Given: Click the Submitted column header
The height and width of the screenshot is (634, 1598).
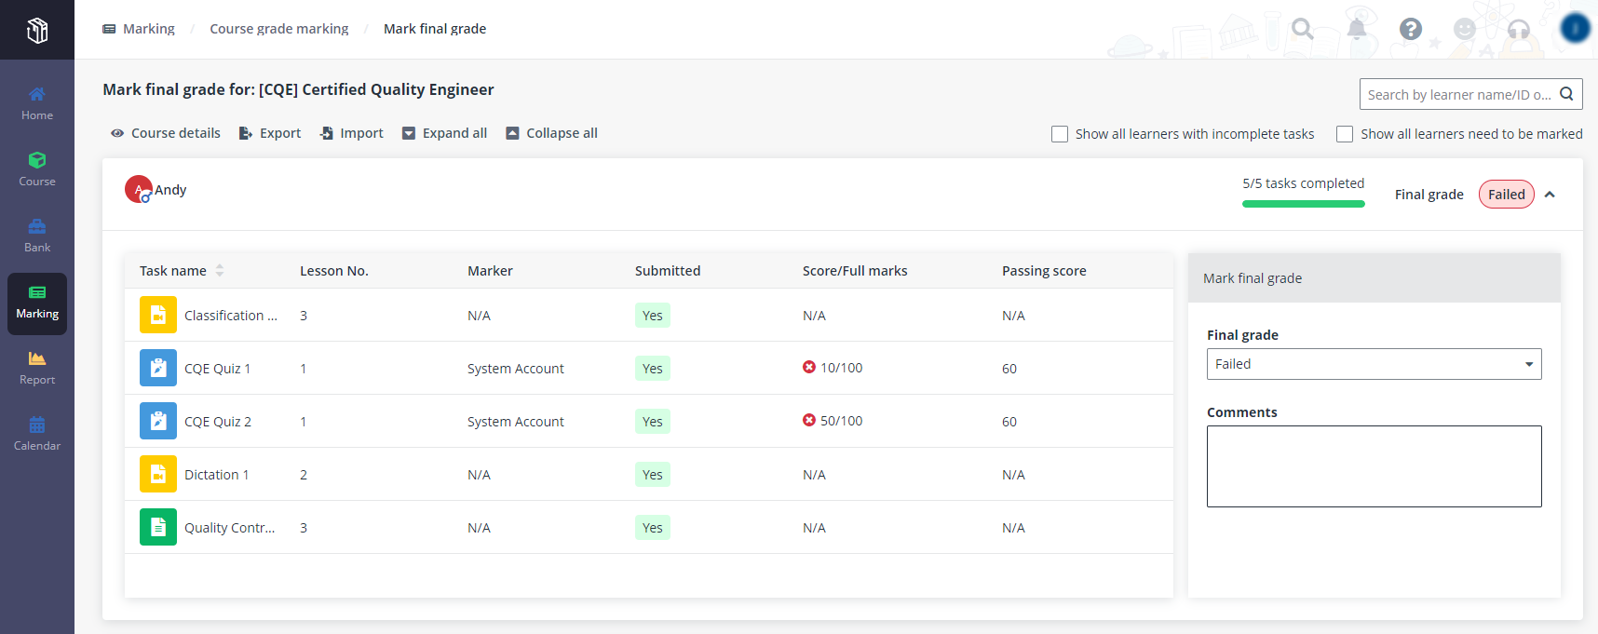Looking at the screenshot, I should pos(668,271).
